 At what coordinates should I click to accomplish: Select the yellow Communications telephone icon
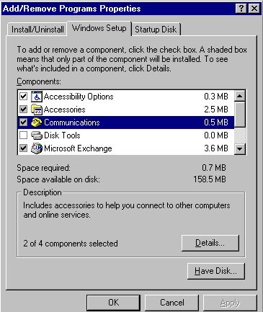[37, 122]
